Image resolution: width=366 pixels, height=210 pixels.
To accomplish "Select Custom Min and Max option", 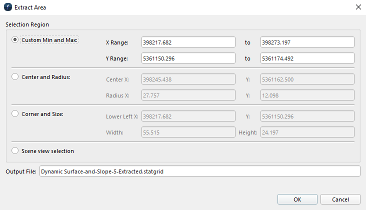I will pyautogui.click(x=15, y=40).
